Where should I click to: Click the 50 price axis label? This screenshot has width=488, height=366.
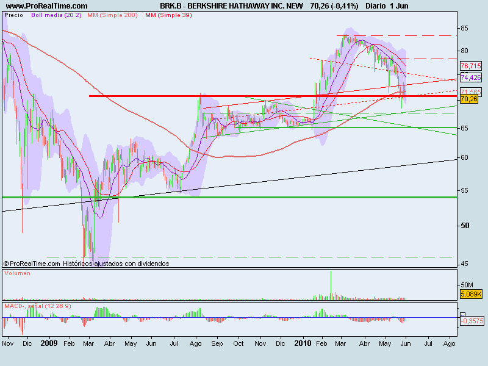tap(465, 226)
